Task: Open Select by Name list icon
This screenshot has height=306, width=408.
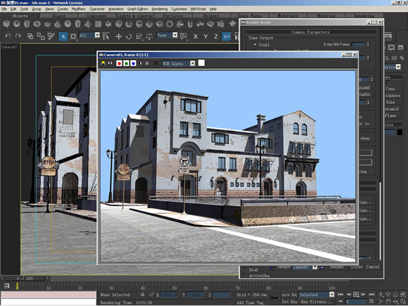Action: pyautogui.click(x=105, y=36)
